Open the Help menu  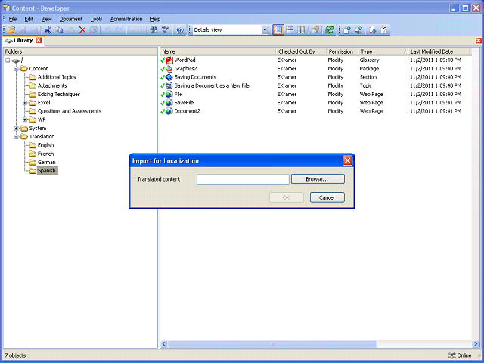click(155, 19)
